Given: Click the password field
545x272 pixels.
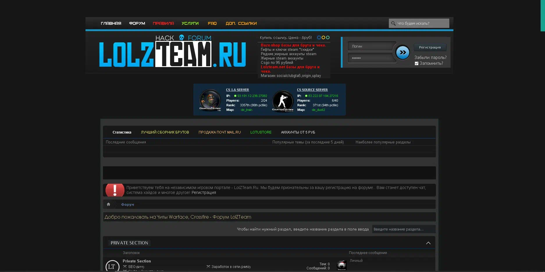Looking at the screenshot, I should click(372, 58).
